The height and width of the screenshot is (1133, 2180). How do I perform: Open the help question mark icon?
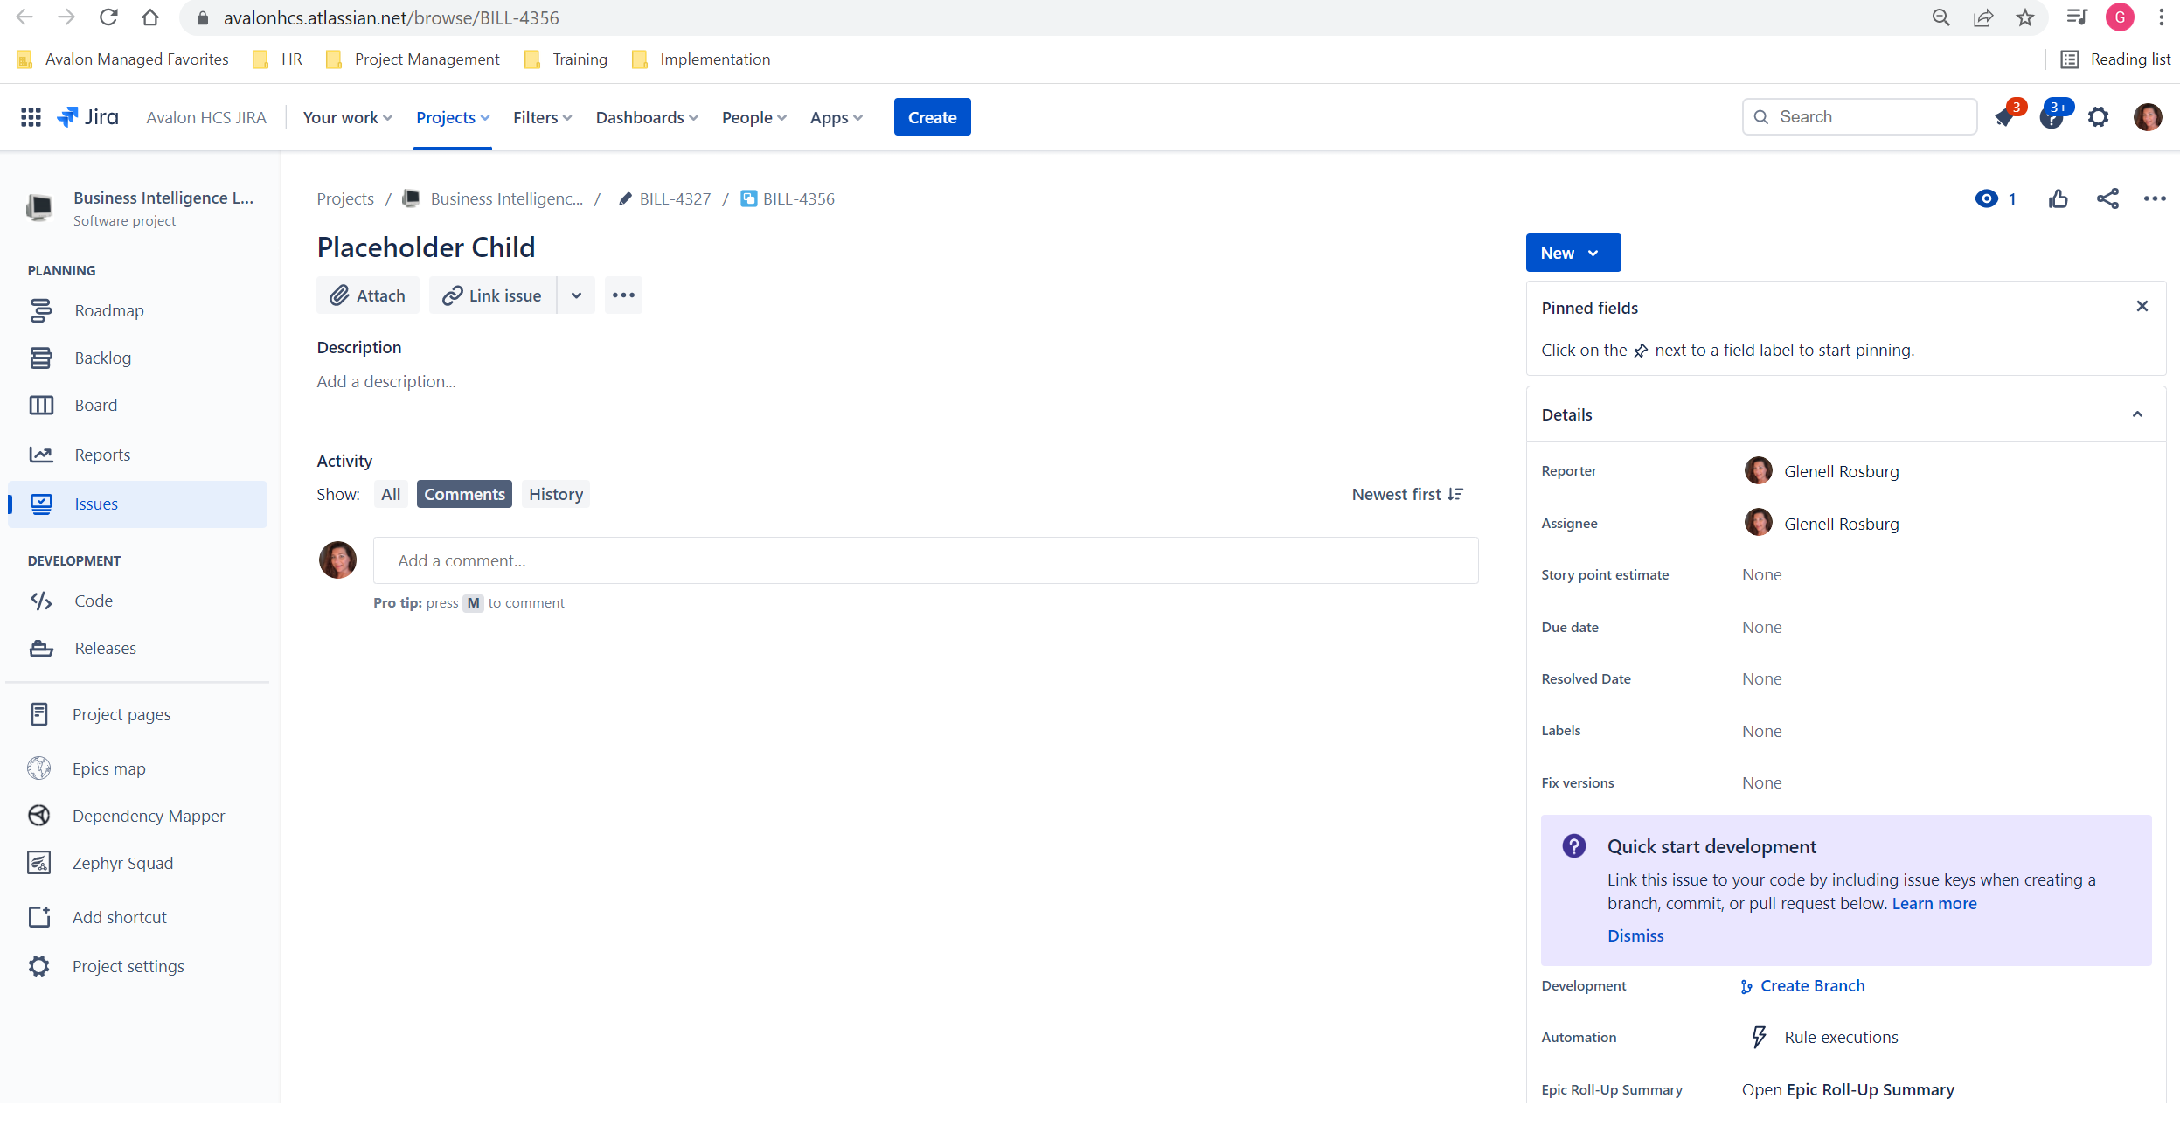[2050, 118]
